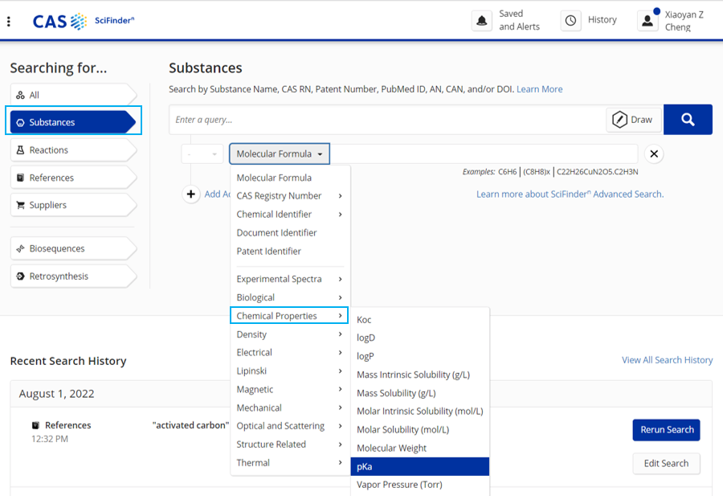Select References search category
This screenshot has height=496, width=723.
click(x=73, y=178)
